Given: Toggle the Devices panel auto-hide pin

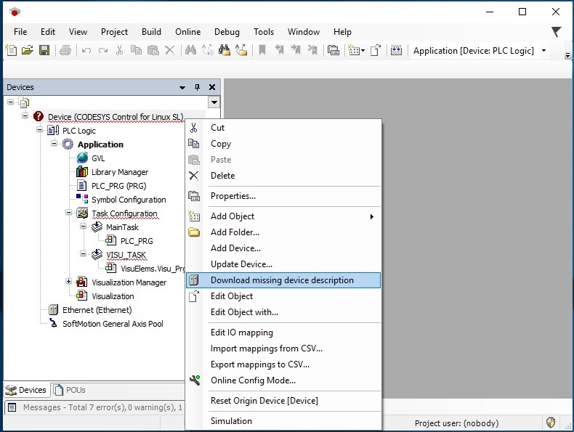Looking at the screenshot, I should pyautogui.click(x=198, y=87).
